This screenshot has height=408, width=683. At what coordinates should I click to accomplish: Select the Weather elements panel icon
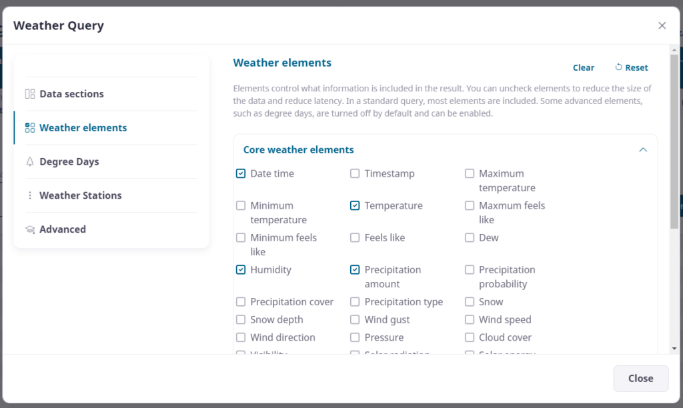(x=29, y=127)
